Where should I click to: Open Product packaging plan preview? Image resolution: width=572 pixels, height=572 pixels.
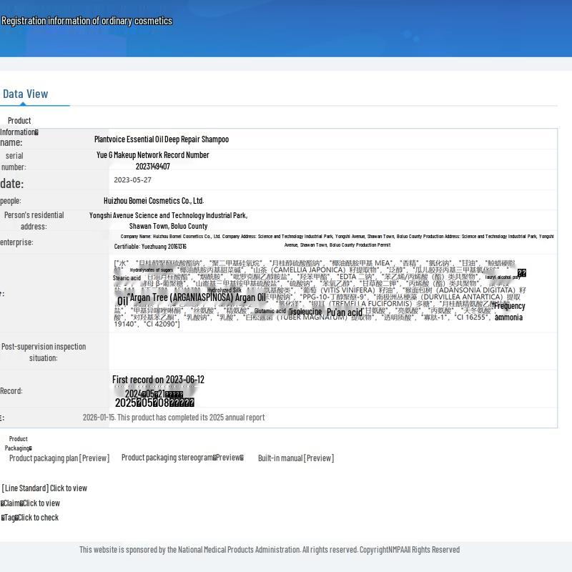(x=59, y=458)
